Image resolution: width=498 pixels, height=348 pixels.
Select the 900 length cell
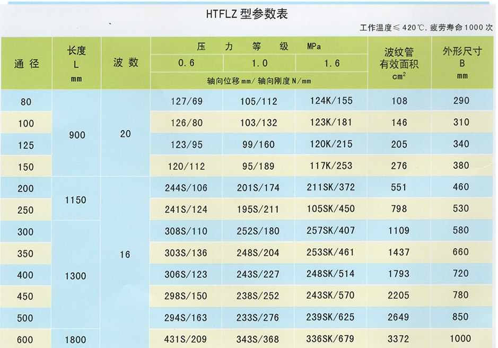(77, 135)
